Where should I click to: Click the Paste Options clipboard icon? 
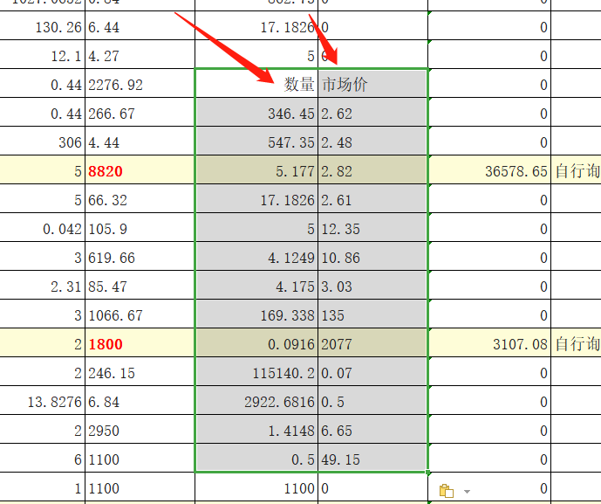(x=447, y=491)
